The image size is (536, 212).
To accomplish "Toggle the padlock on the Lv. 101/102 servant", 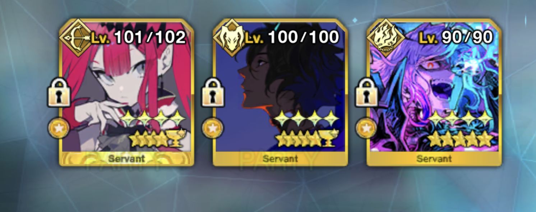I will coord(59,93).
